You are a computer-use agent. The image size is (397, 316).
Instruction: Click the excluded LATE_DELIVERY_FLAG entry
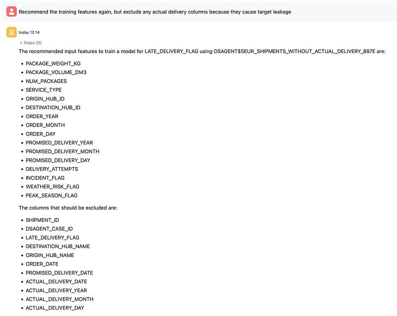(52, 238)
